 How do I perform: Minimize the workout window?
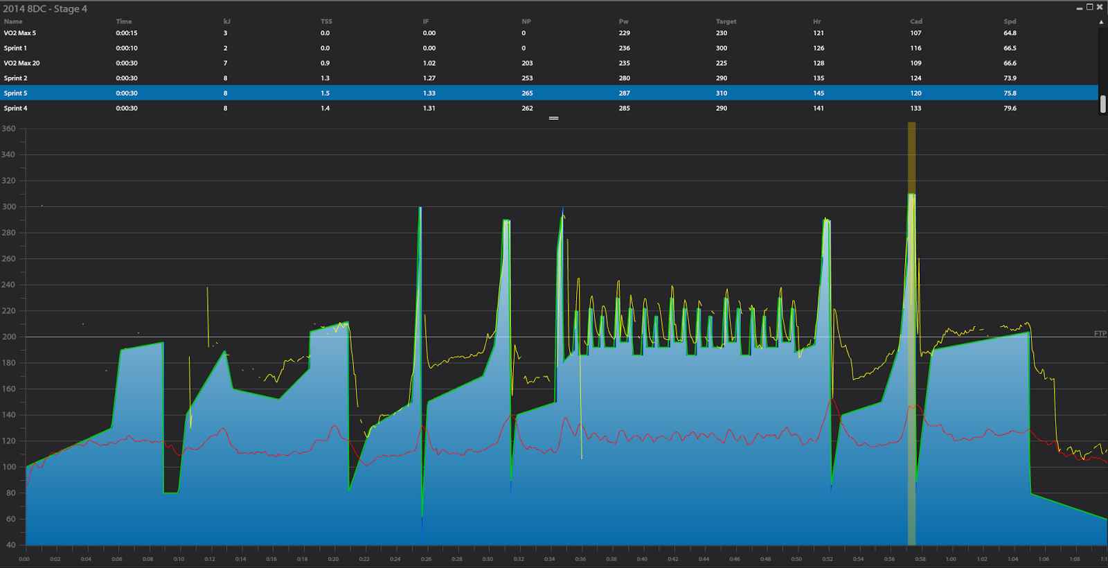click(1080, 8)
